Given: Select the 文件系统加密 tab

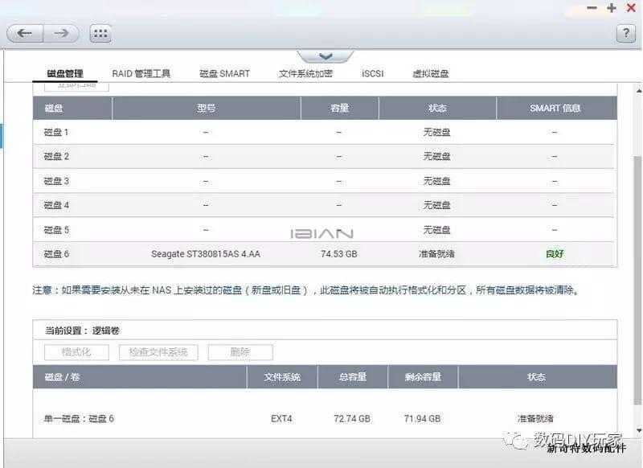Looking at the screenshot, I should pos(305,73).
